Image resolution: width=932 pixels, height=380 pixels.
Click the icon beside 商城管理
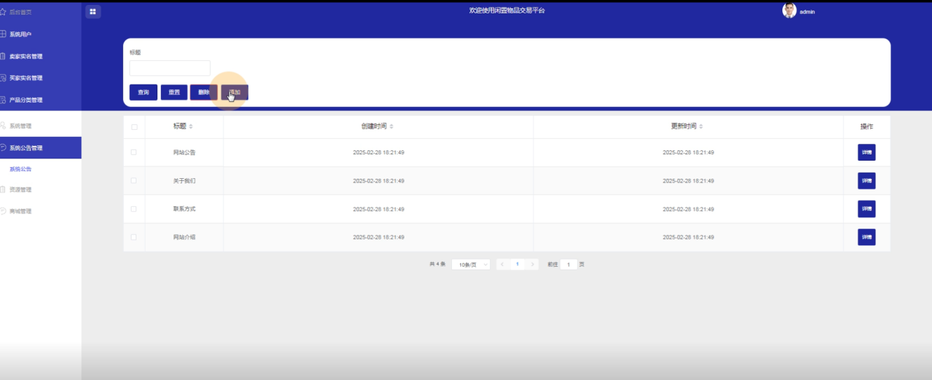click(3, 211)
